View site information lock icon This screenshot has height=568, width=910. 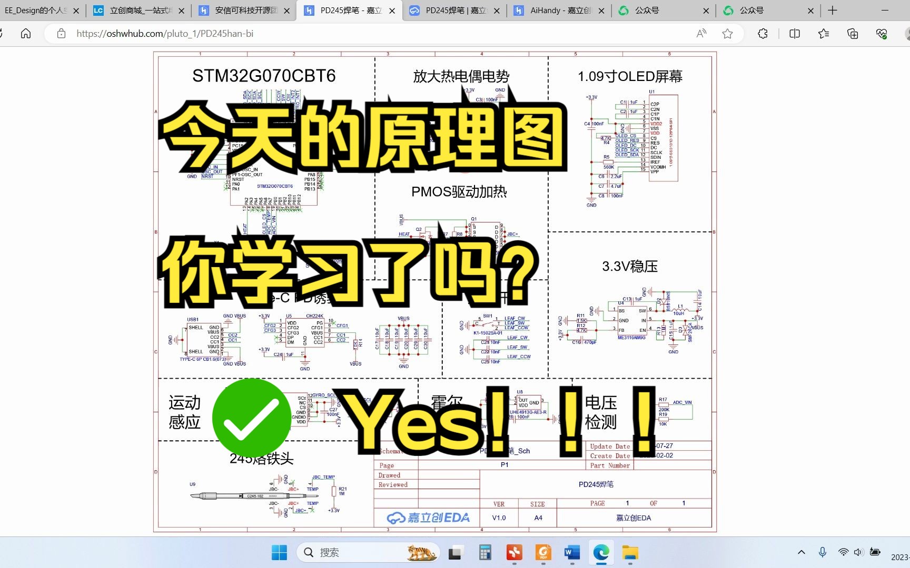[62, 34]
